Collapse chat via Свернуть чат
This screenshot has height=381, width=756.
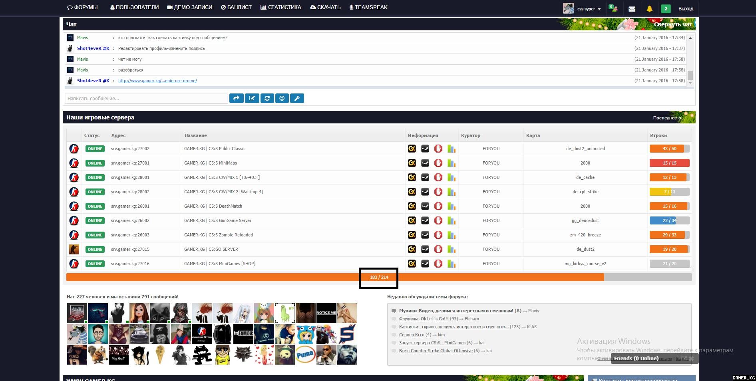[672, 24]
